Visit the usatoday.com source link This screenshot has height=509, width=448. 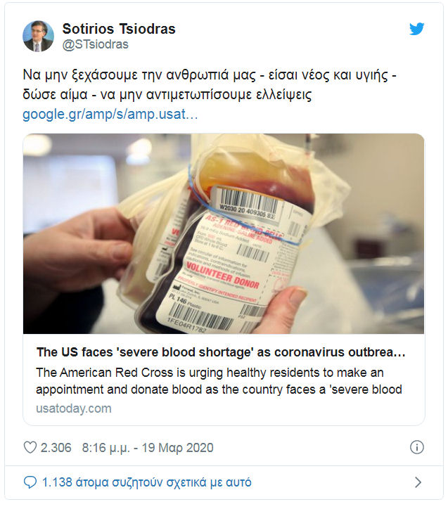73,408
